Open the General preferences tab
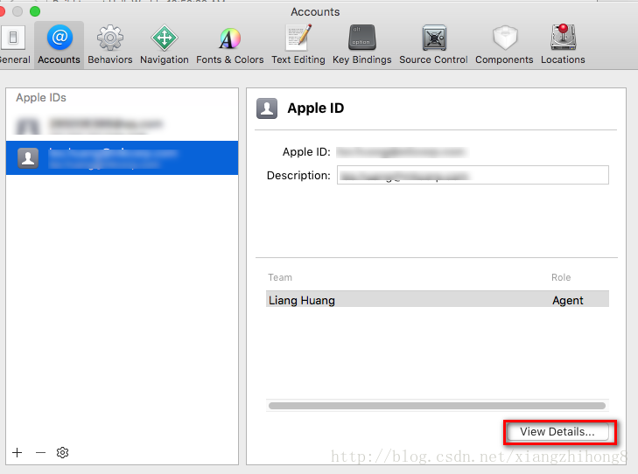Image resolution: width=638 pixels, height=474 pixels. coord(14,45)
